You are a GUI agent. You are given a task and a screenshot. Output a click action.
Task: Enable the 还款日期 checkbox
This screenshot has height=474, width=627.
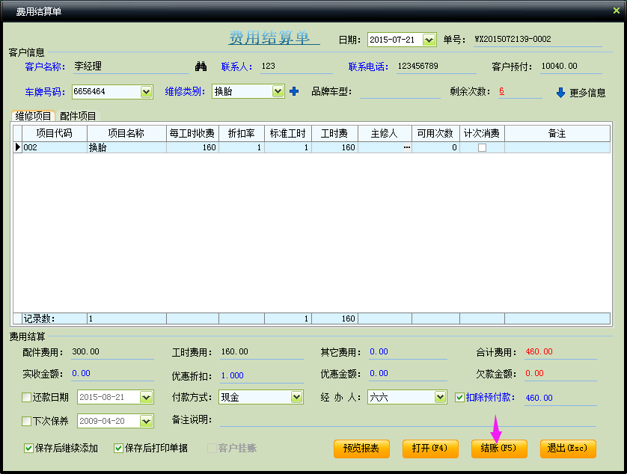pyautogui.click(x=26, y=397)
